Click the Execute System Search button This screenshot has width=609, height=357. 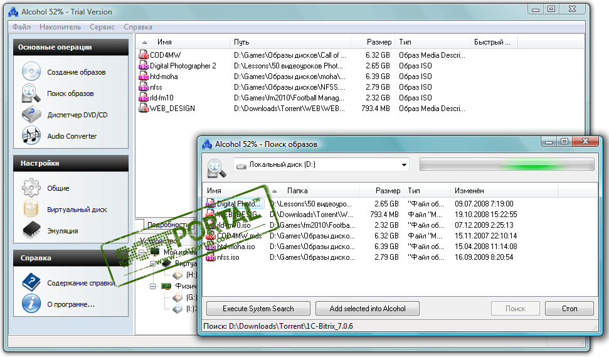(258, 309)
